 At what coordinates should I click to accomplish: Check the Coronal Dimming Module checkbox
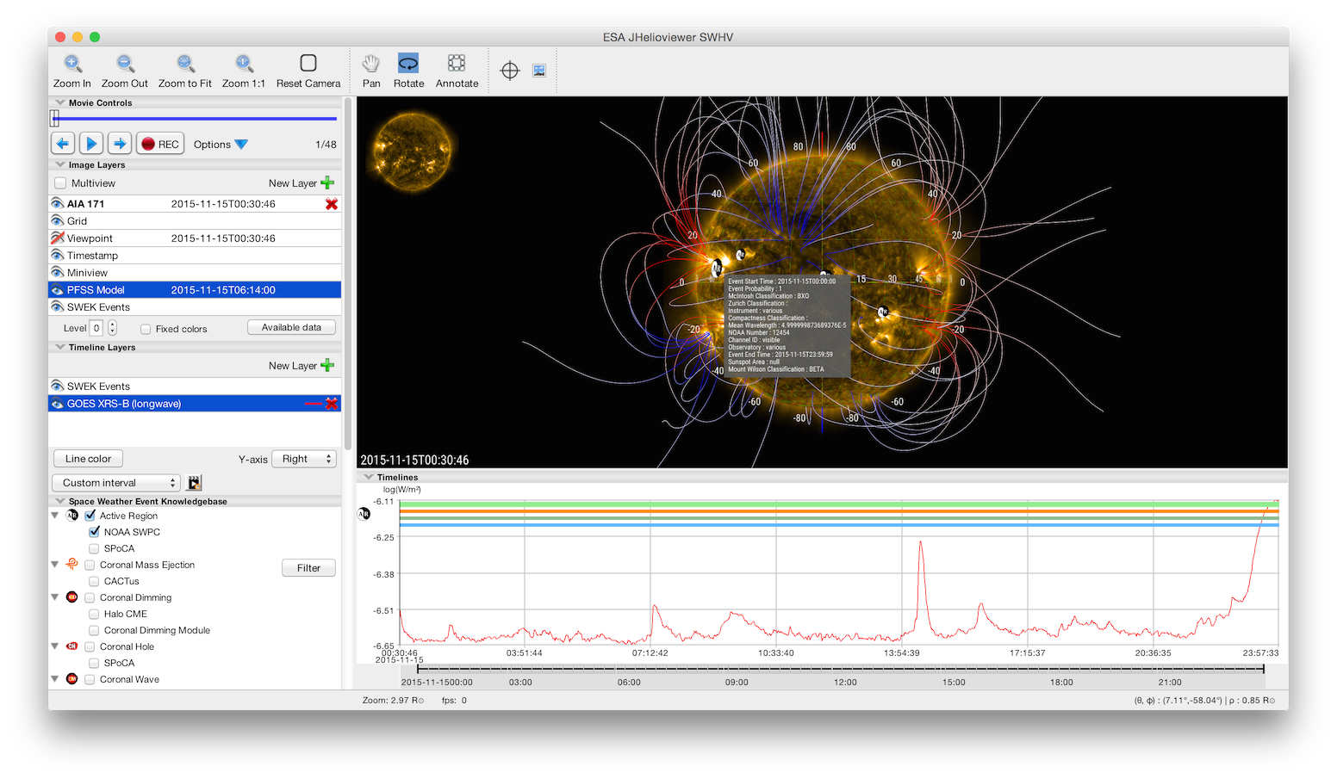[94, 630]
